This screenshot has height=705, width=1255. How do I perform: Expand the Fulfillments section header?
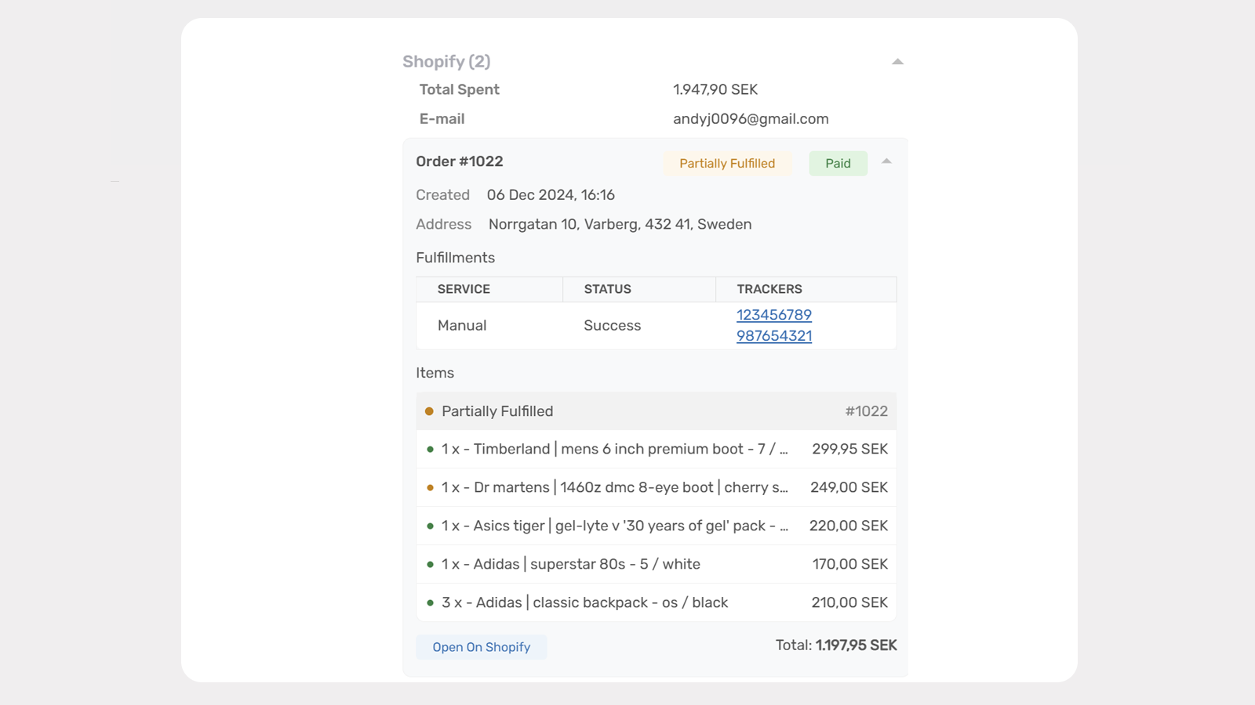[x=455, y=257]
